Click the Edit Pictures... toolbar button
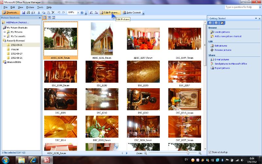This screenshot has height=164, width=262. [110, 12]
